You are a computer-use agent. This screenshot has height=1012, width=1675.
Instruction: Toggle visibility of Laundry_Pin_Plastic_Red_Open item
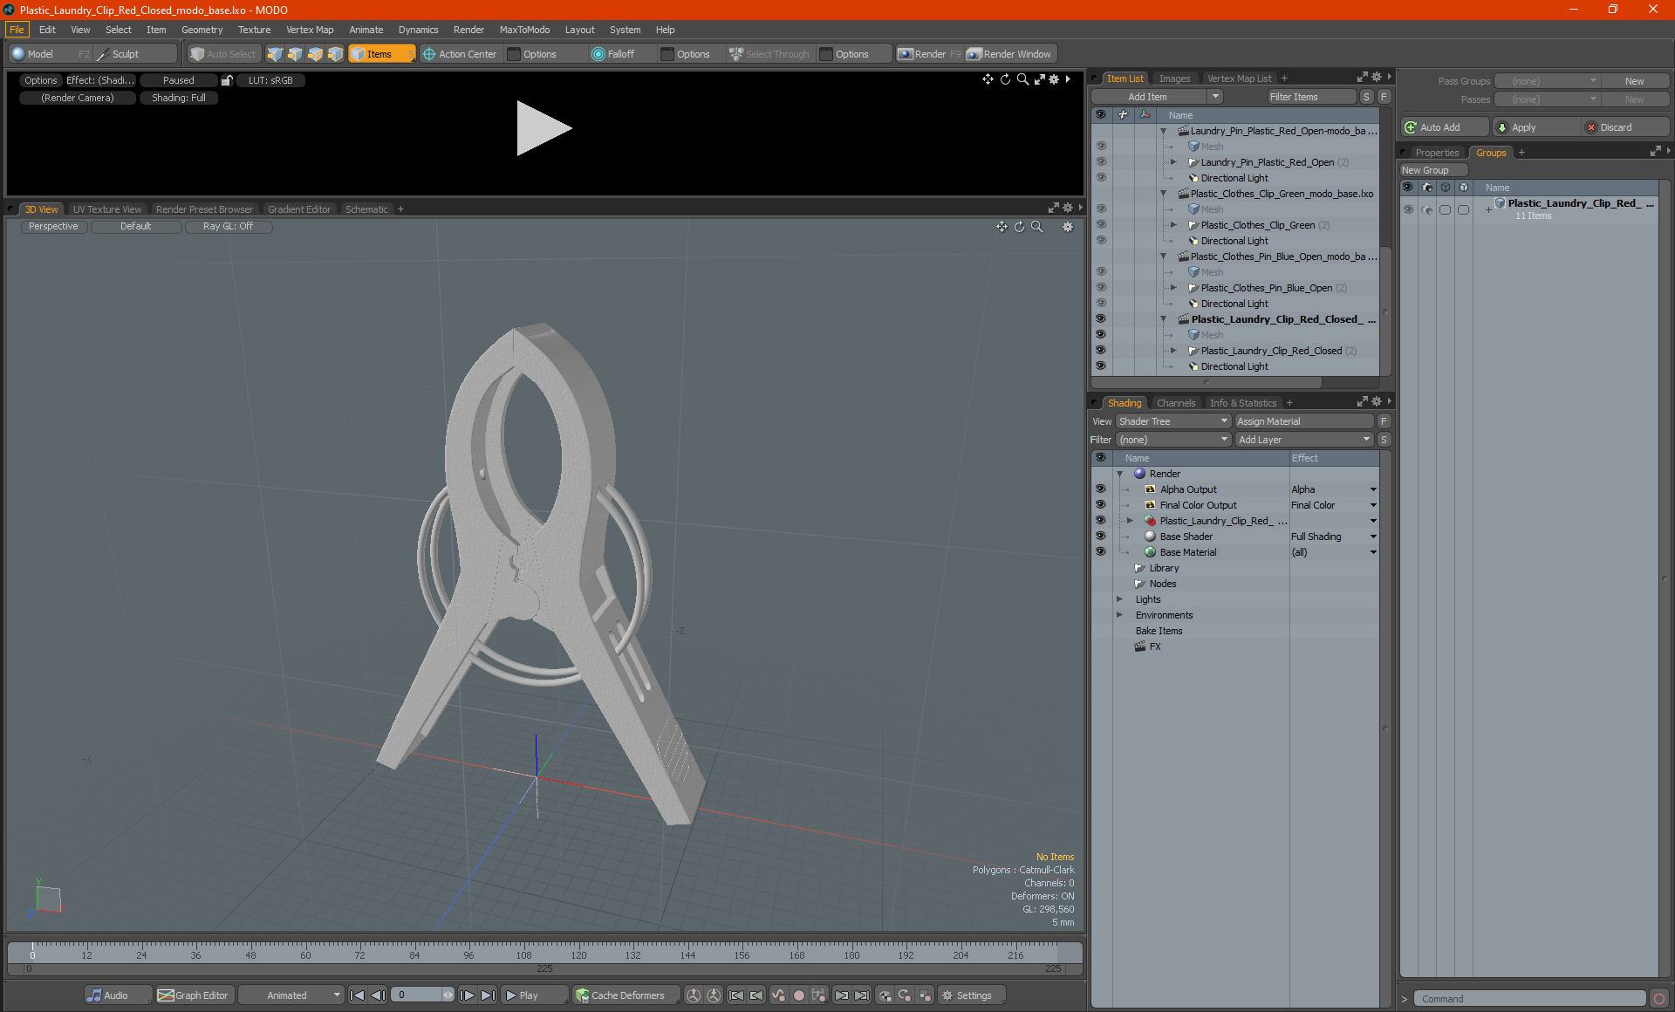[1100, 162]
